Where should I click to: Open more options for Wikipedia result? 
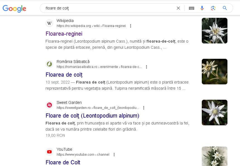[x=131, y=26]
